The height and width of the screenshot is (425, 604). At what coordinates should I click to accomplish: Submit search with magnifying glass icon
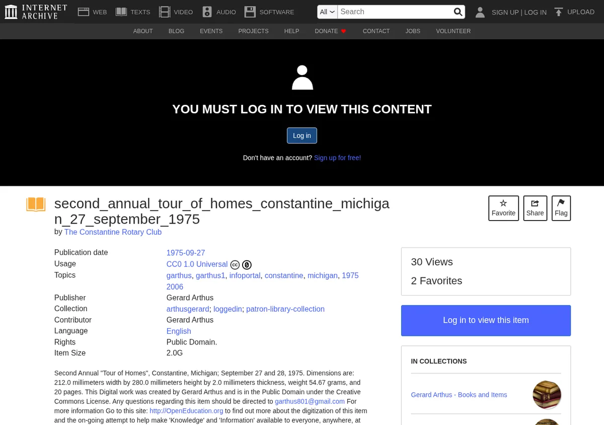pyautogui.click(x=458, y=12)
